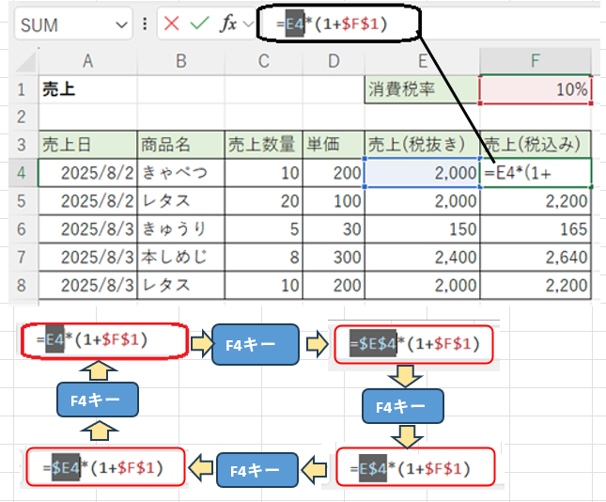Click the 売上(税込み) header cell
Image resolution: width=606 pixels, height=502 pixels.
(536, 145)
